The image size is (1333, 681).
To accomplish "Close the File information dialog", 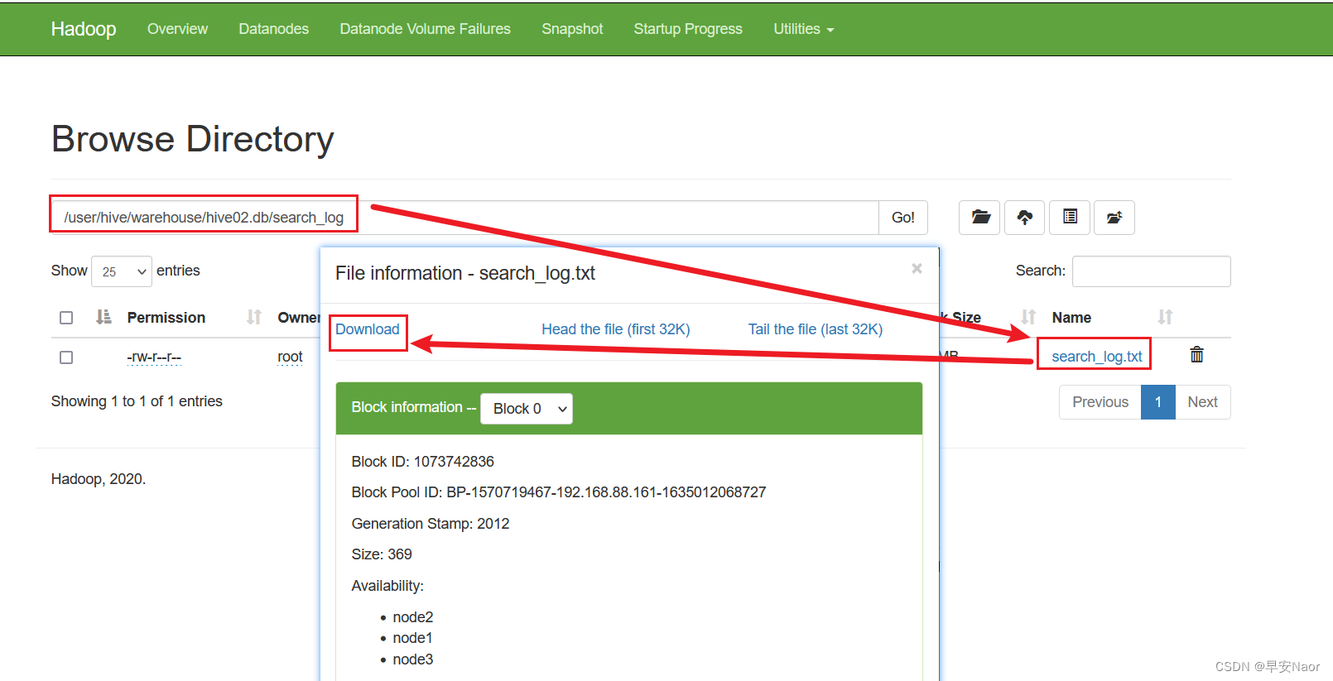I will (x=917, y=268).
